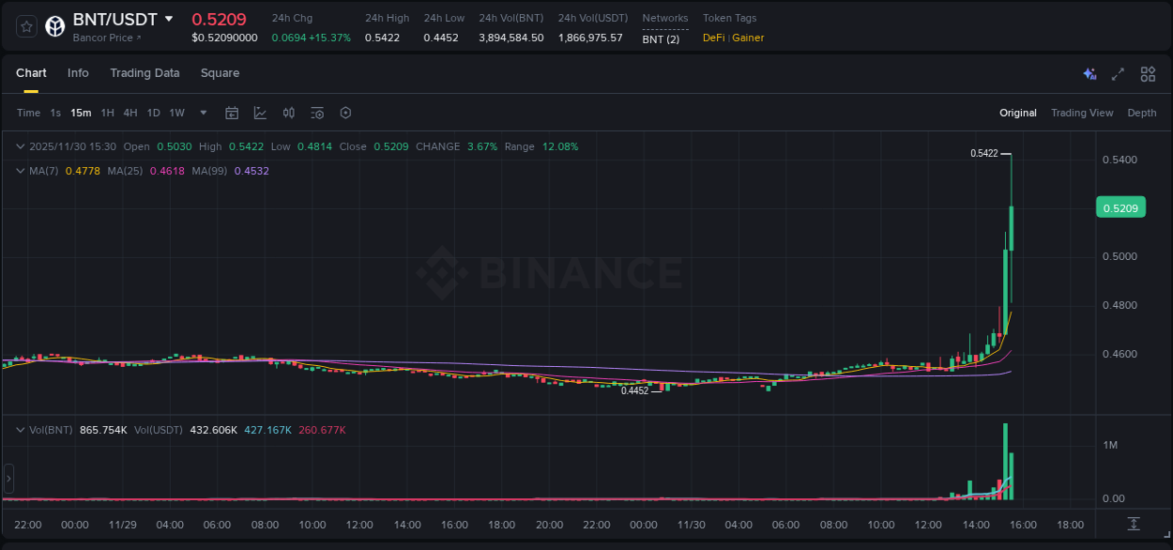Select the 1H timeframe option
The height and width of the screenshot is (550, 1173).
[x=108, y=113]
